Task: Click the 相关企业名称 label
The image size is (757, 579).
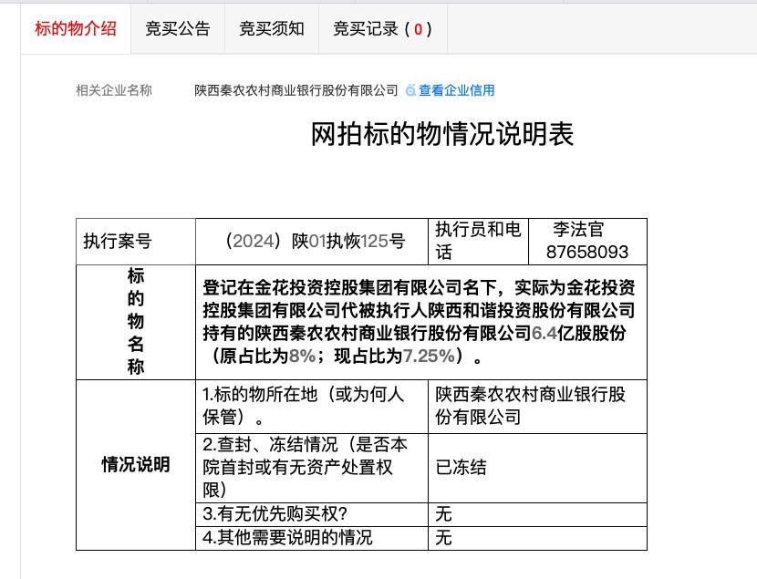Action: coord(114,90)
